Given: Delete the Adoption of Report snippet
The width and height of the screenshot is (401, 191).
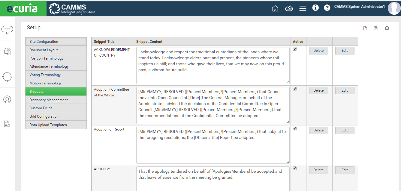Looking at the screenshot, I should 318,130.
